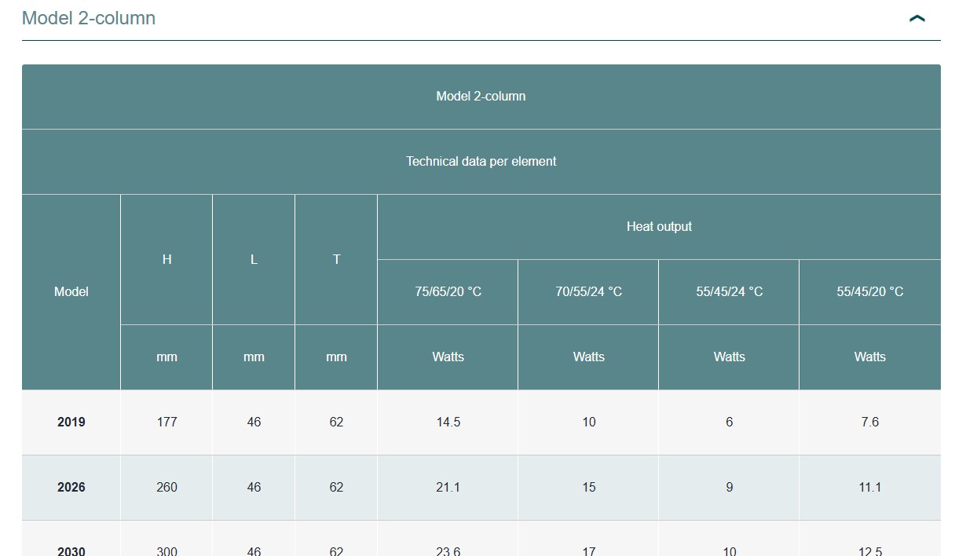This screenshot has width=977, height=556.
Task: Click the Technical data per element header
Action: (481, 161)
